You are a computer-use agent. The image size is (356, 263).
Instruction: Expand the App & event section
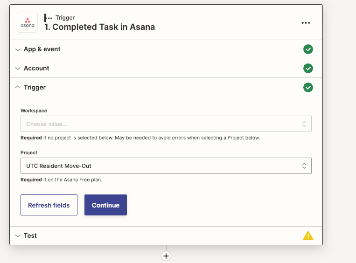166,49
